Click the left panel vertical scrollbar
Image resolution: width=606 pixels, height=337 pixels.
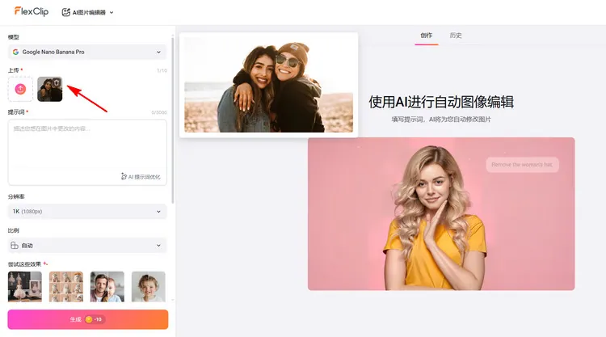point(173,121)
